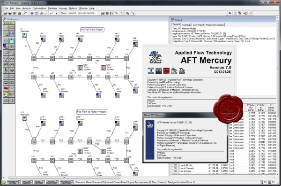This screenshot has width=281, height=186.
Task: Open the Optimization menu
Action: pos(39,8)
